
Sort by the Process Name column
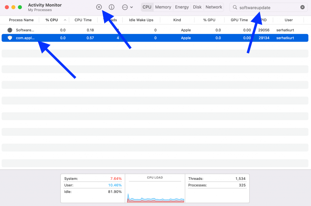[x=21, y=20]
